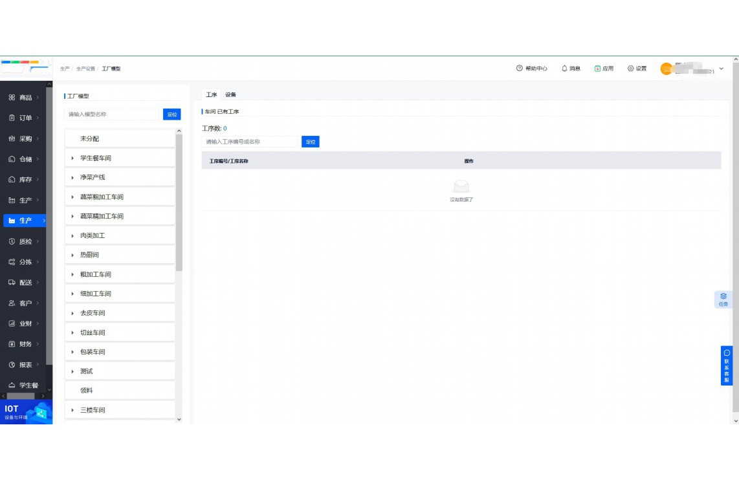The width and height of the screenshot is (739, 480).
Task: Click 定位 button beside model name search
Action: (x=171, y=115)
